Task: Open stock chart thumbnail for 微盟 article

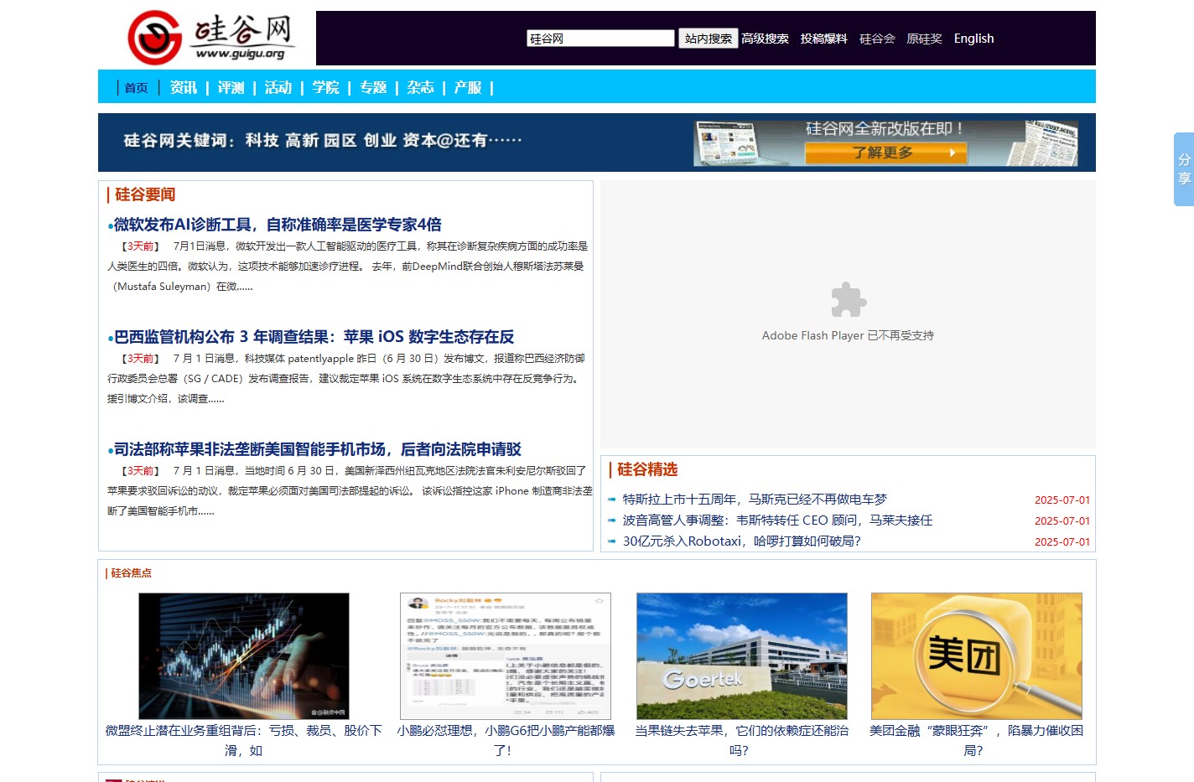Action: coord(244,656)
